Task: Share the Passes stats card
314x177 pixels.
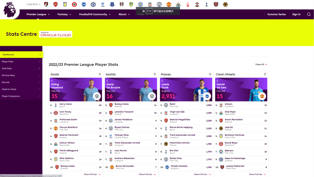Action: pos(210,74)
